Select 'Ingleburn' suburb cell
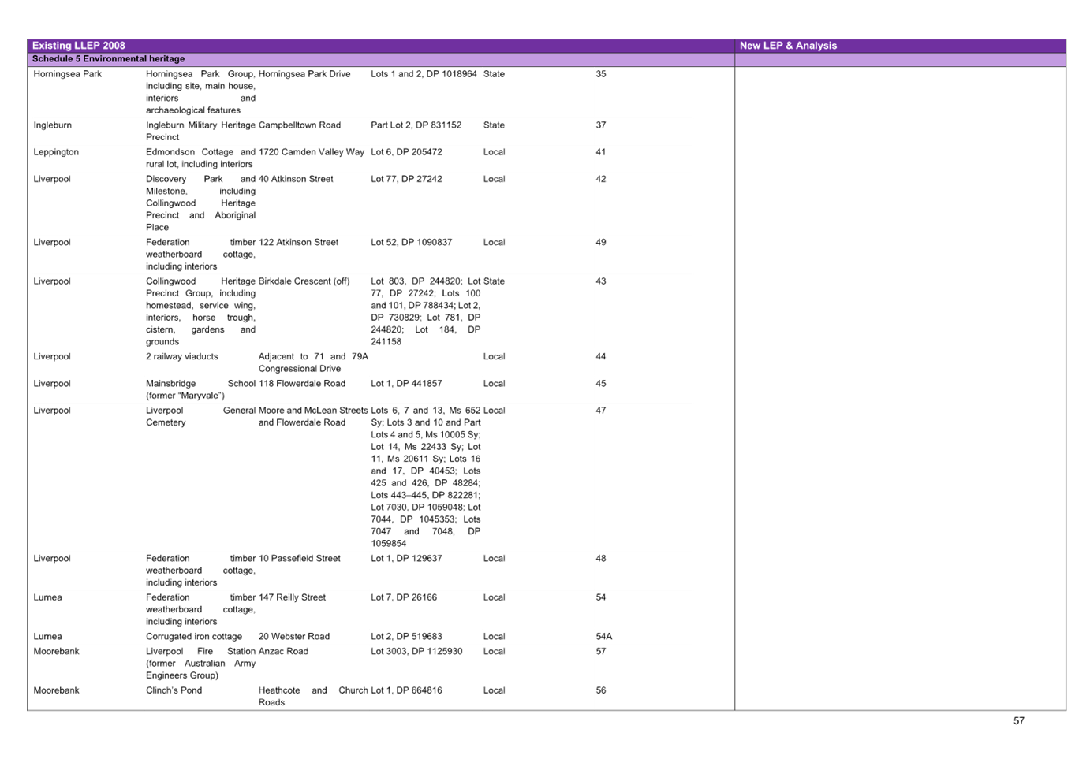The width and height of the screenshot is (1090, 770). pos(52,125)
